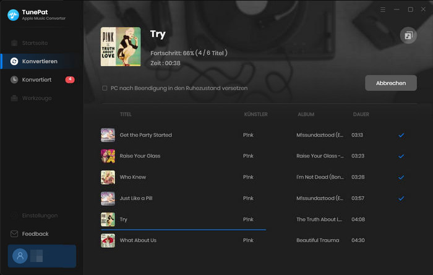This screenshot has height=275, width=433.
Task: Click the duration 03:13
Action: (357, 135)
